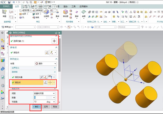Click the select object crosshair icon

[x=54, y=41]
